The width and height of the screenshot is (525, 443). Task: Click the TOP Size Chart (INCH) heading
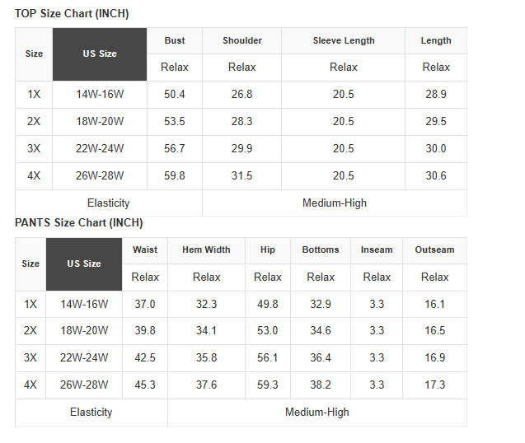pyautogui.click(x=72, y=14)
